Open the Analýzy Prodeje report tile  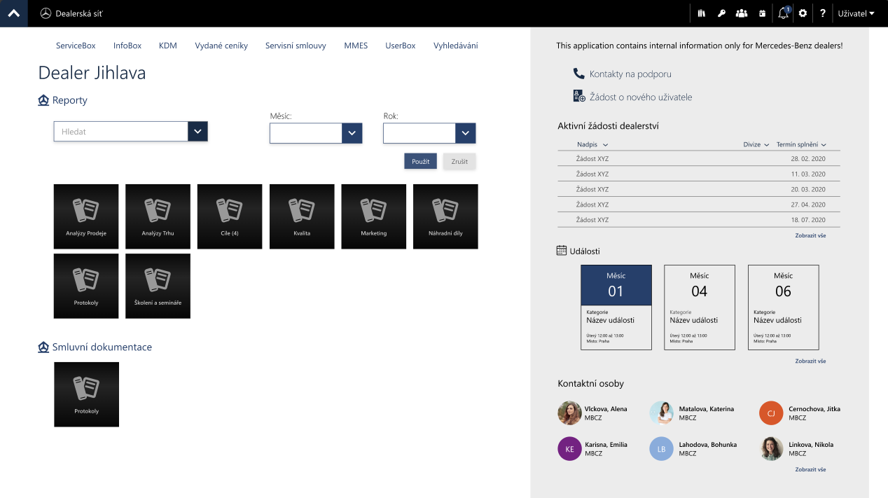85,216
